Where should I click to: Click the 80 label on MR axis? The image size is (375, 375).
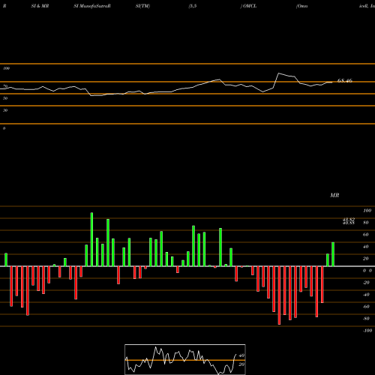point(366,223)
